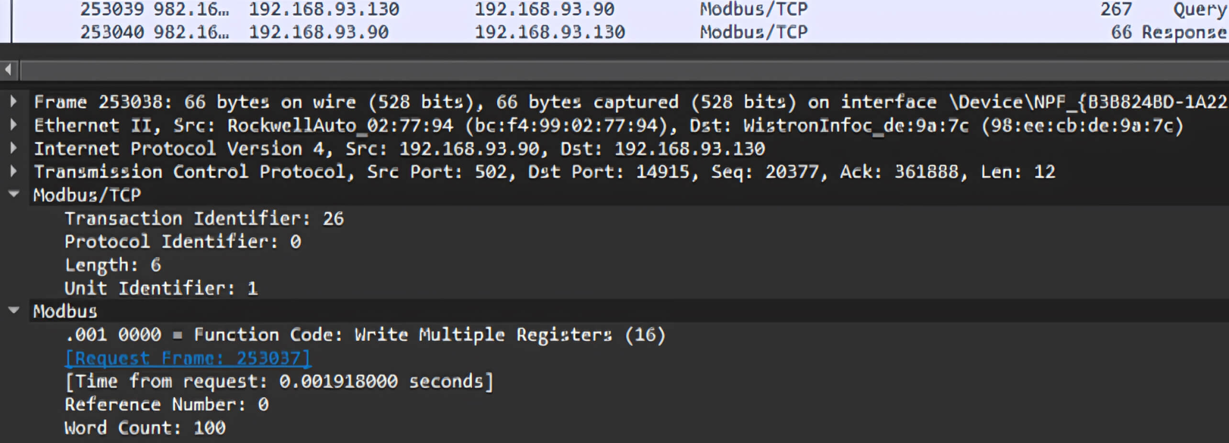1229x443 pixels.
Task: Select the Unit Identifier: 1 field
Action: (161, 288)
